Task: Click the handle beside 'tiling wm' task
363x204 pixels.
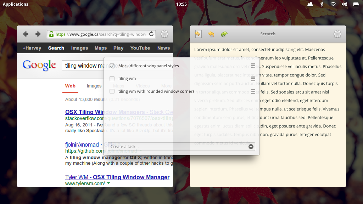Action: (x=253, y=79)
